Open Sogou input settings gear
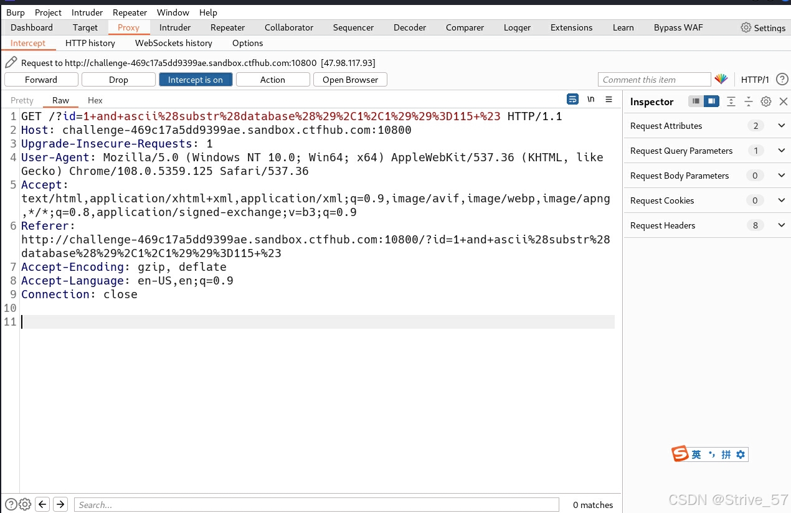791x513 pixels. [741, 454]
